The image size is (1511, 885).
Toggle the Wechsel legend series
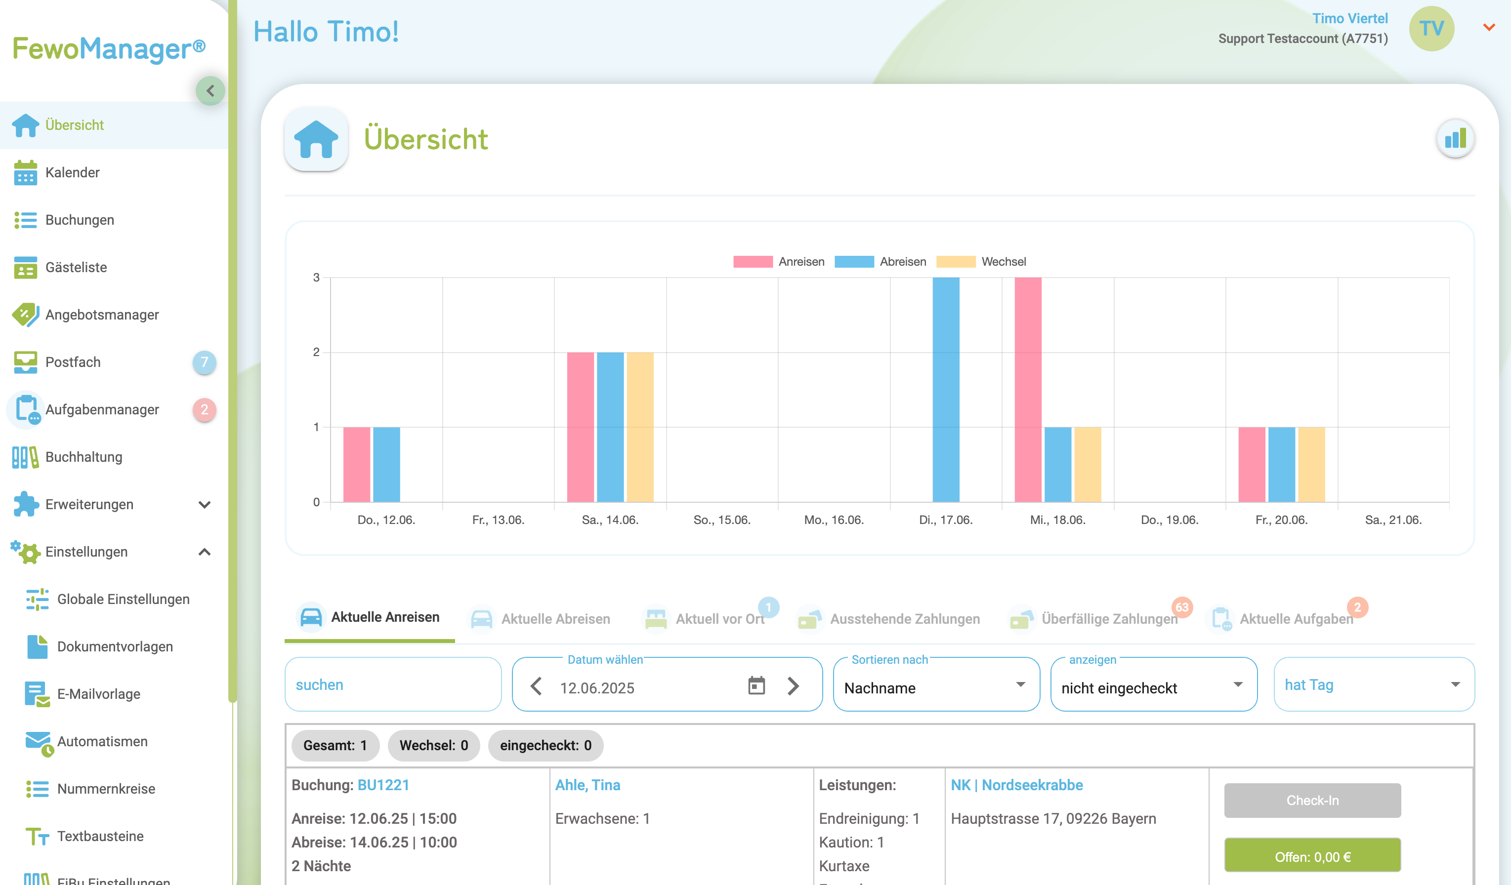pos(981,262)
